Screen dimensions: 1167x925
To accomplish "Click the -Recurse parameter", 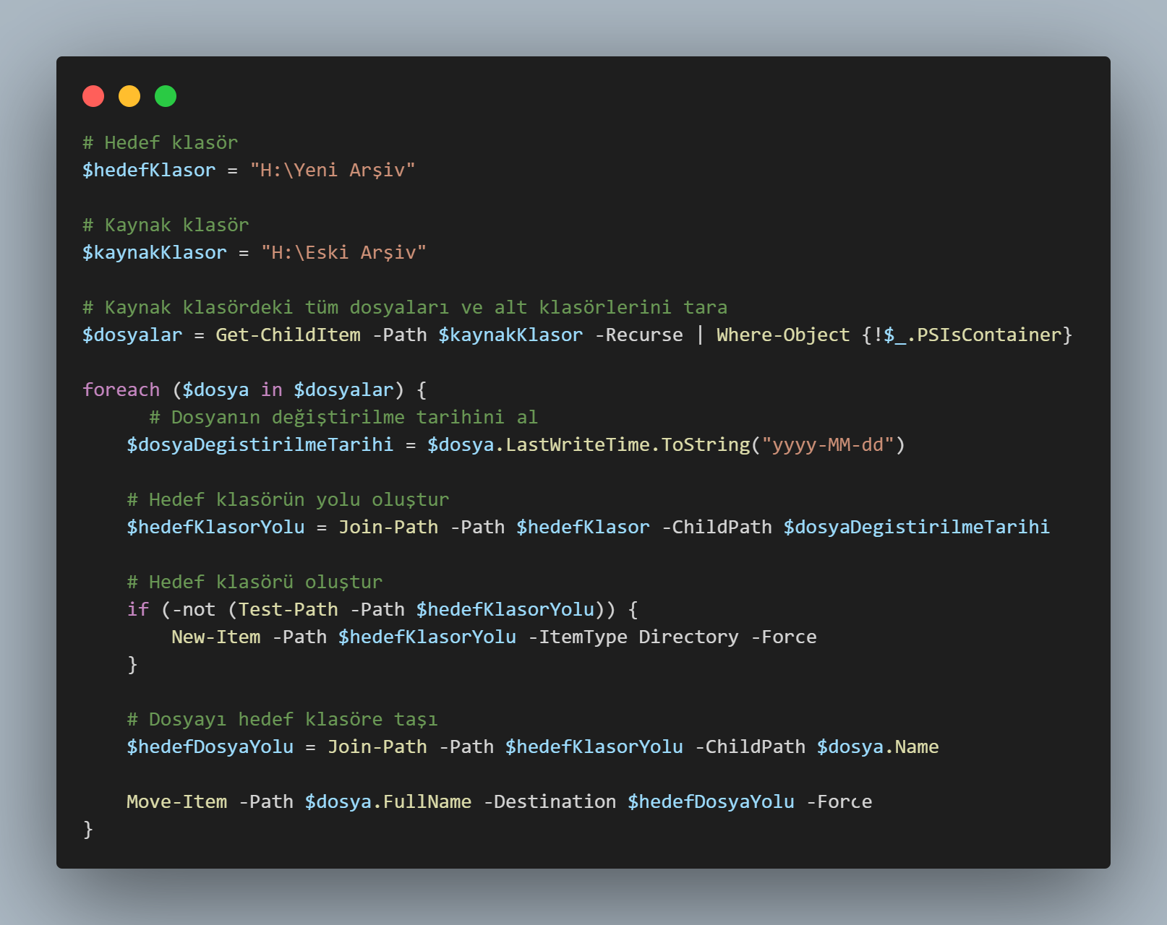I will click(638, 335).
